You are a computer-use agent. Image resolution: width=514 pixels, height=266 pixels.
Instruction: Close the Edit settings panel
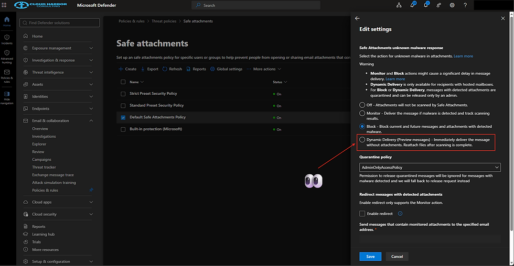[503, 18]
